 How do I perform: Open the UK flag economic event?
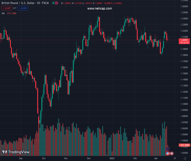(x=172, y=153)
